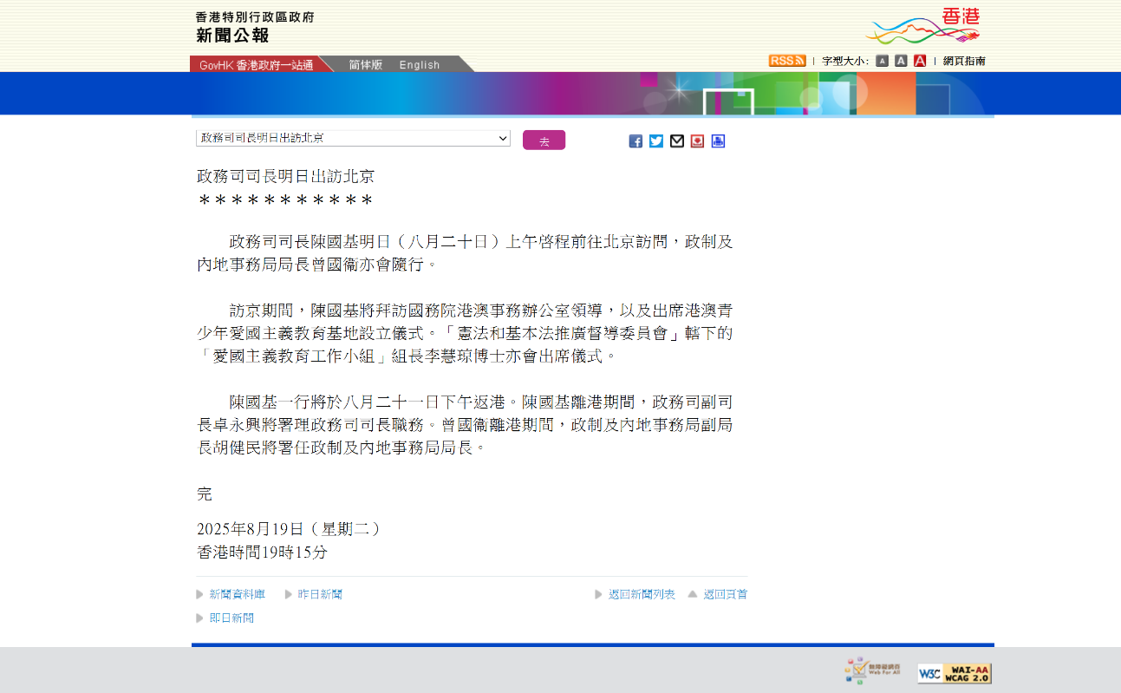Open the 網頁指南 site map link

tap(964, 61)
